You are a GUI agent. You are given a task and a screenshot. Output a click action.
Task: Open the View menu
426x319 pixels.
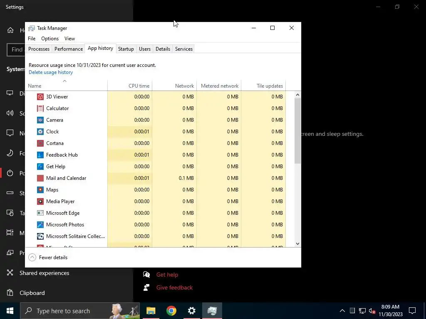point(69,39)
